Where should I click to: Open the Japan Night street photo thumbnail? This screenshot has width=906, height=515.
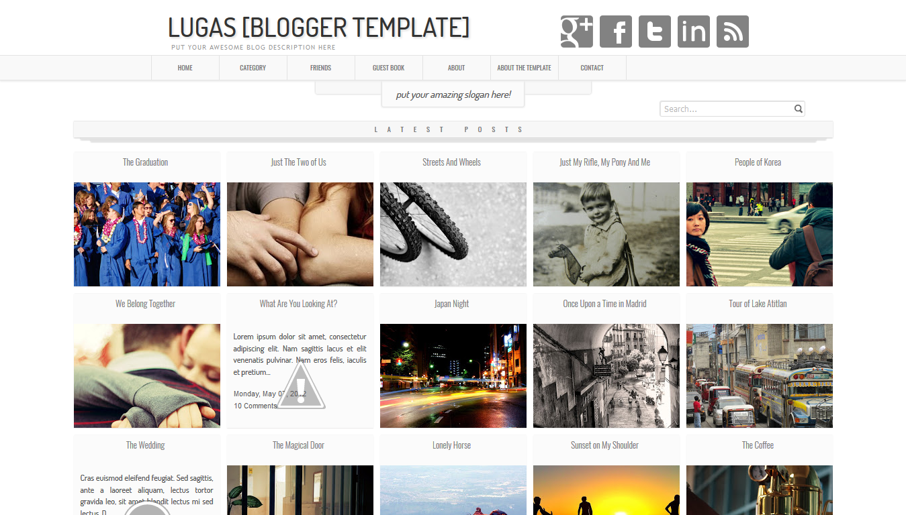pyautogui.click(x=453, y=376)
